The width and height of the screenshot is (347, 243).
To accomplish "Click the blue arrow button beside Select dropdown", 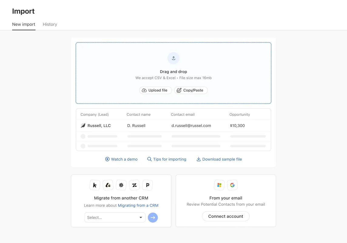I will click(x=153, y=218).
